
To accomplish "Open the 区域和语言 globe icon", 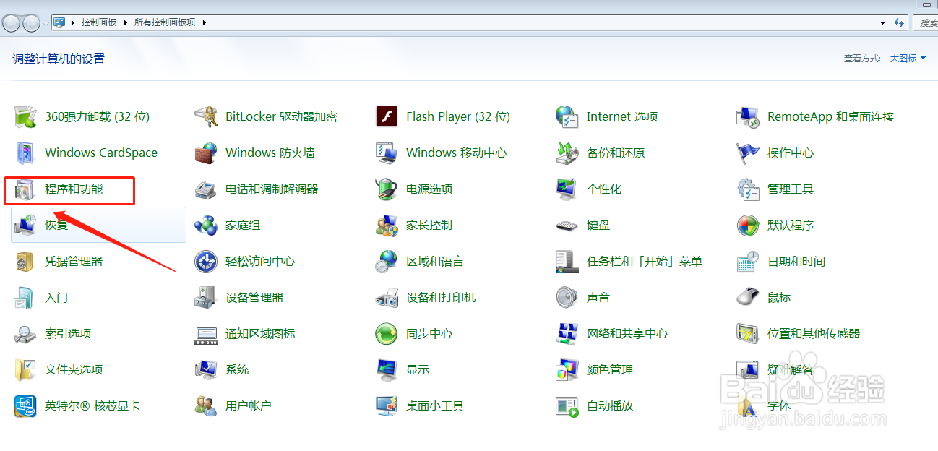I will pyautogui.click(x=387, y=261).
